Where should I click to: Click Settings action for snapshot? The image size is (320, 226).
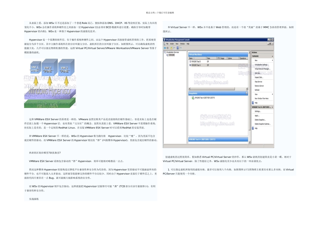tap(258, 111)
